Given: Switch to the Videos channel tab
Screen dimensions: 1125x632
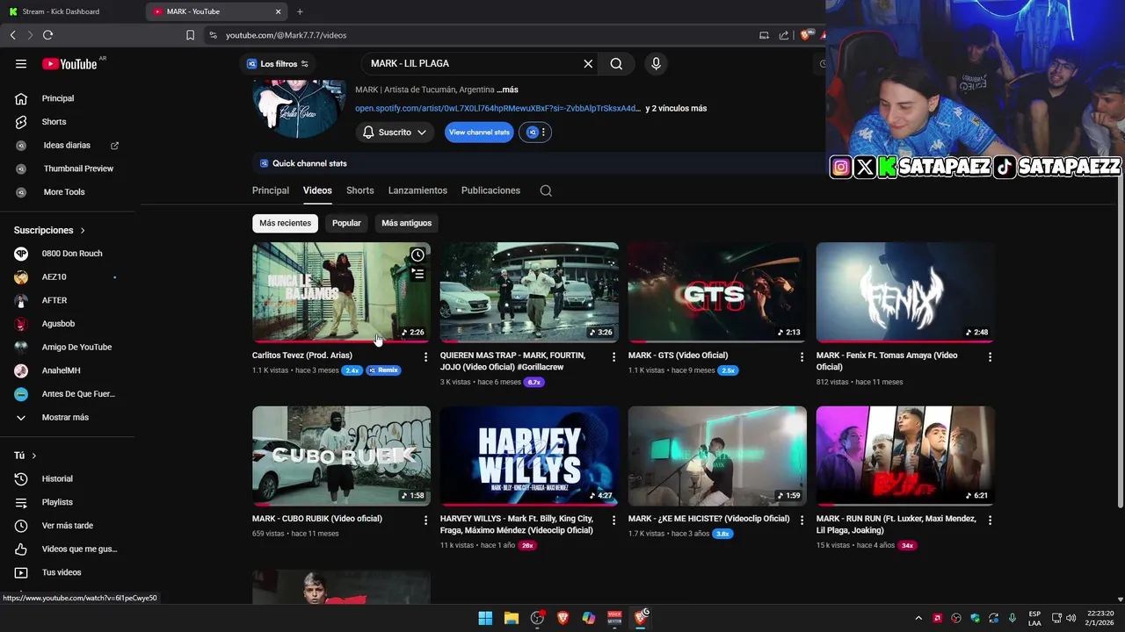Looking at the screenshot, I should point(317,190).
